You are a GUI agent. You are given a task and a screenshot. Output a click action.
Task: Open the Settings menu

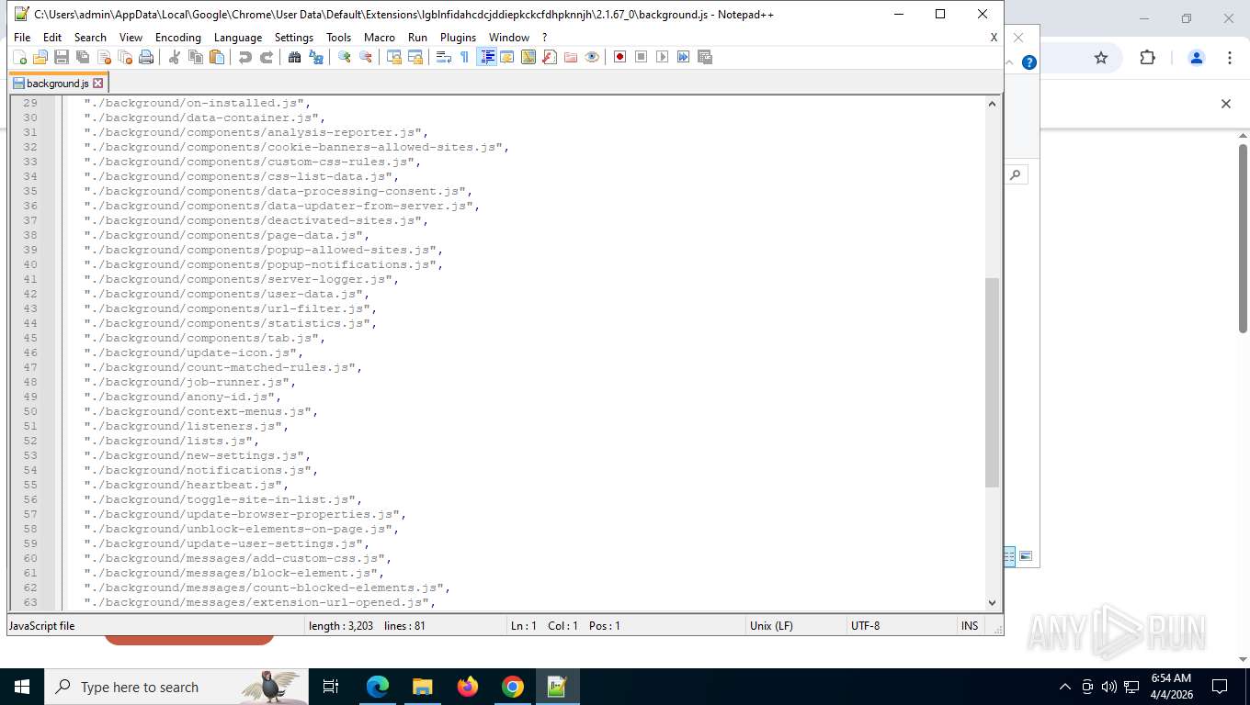294,38
